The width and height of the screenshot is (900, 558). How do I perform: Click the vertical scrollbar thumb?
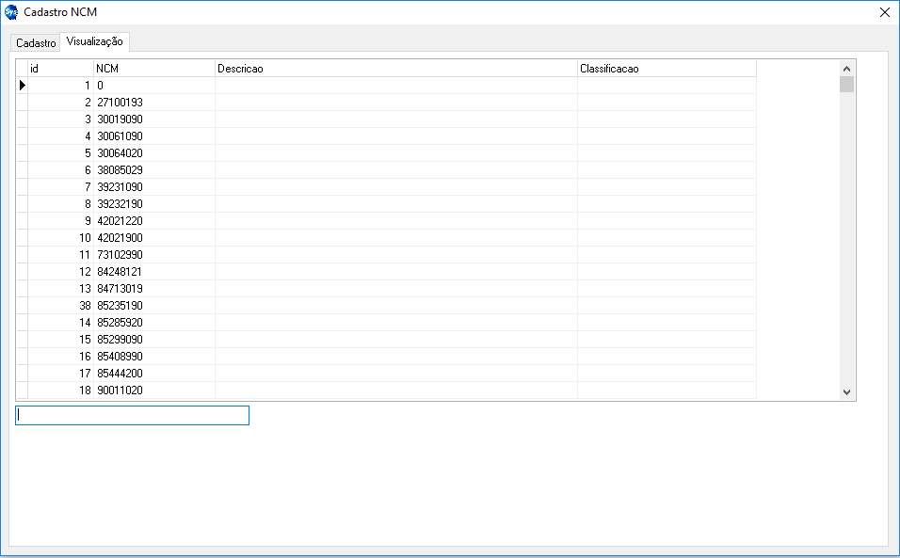[846, 86]
